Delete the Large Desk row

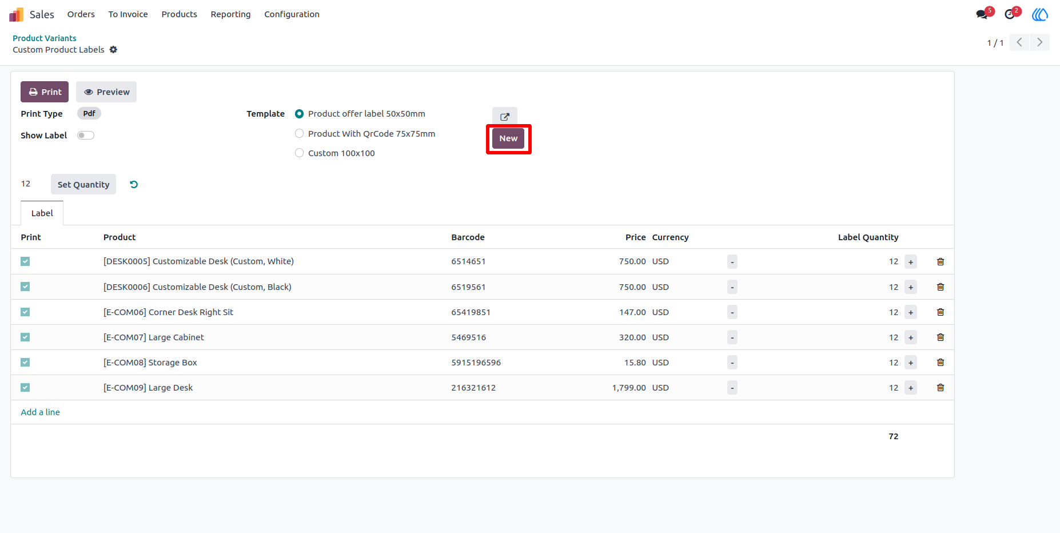point(941,388)
